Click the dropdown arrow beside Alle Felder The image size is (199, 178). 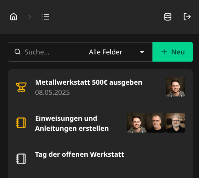142,52
